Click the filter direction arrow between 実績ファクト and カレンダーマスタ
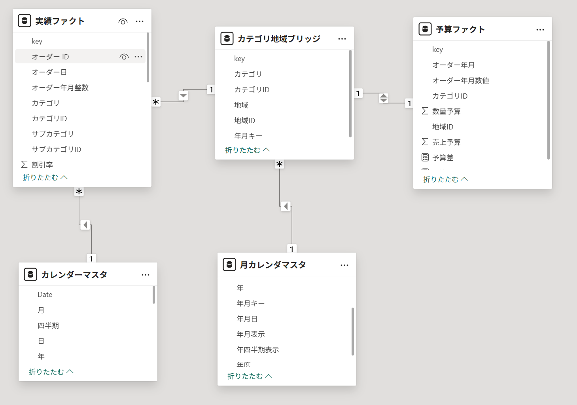577x405 pixels. pos(85,225)
